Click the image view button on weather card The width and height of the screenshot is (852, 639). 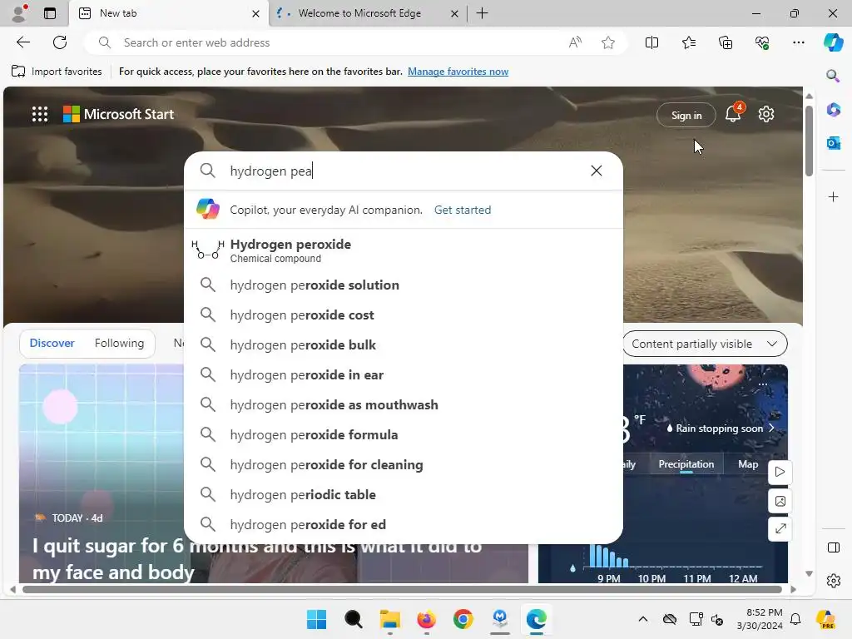coord(780,501)
